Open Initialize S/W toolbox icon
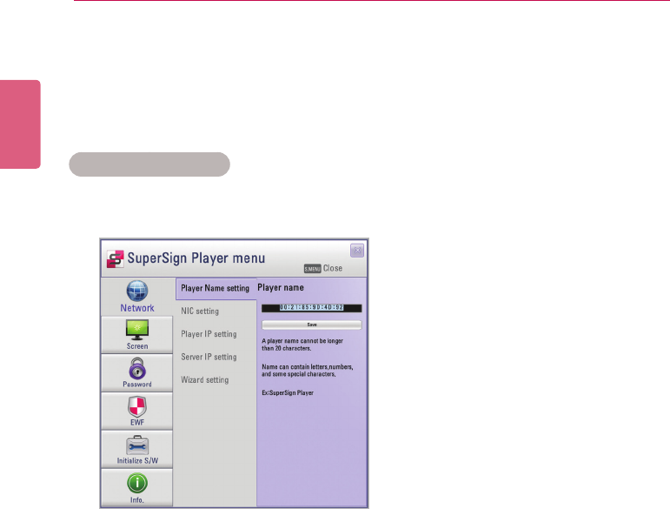The image size is (670, 509). tap(137, 445)
